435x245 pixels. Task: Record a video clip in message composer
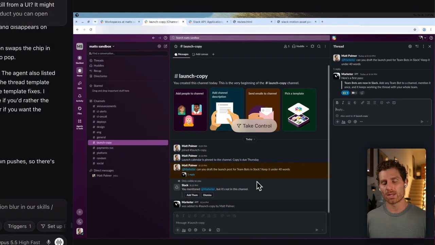pos(204,230)
